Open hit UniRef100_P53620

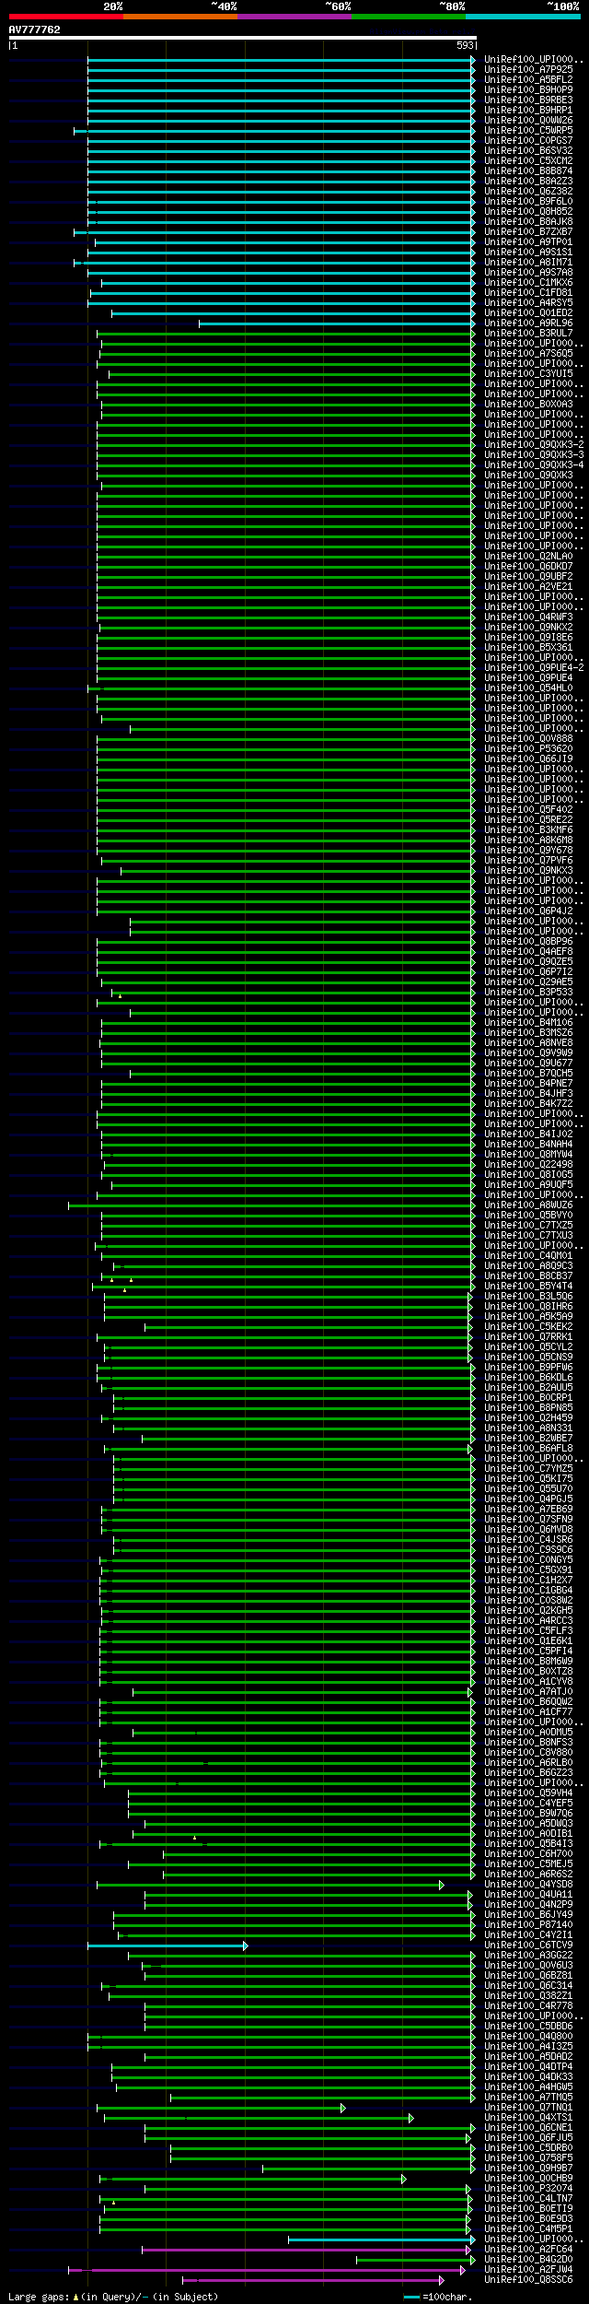pyautogui.click(x=528, y=748)
